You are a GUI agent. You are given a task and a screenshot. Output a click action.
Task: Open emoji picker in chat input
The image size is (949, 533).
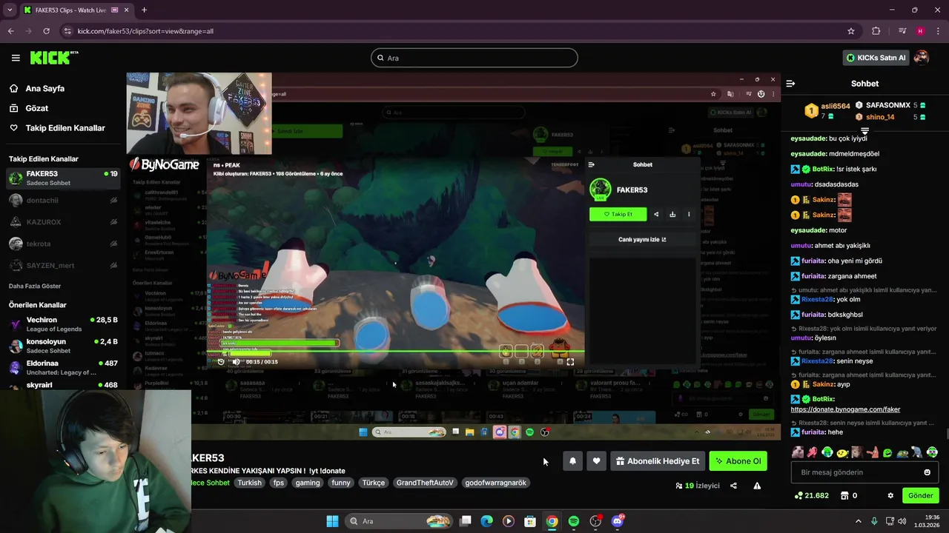[927, 472]
